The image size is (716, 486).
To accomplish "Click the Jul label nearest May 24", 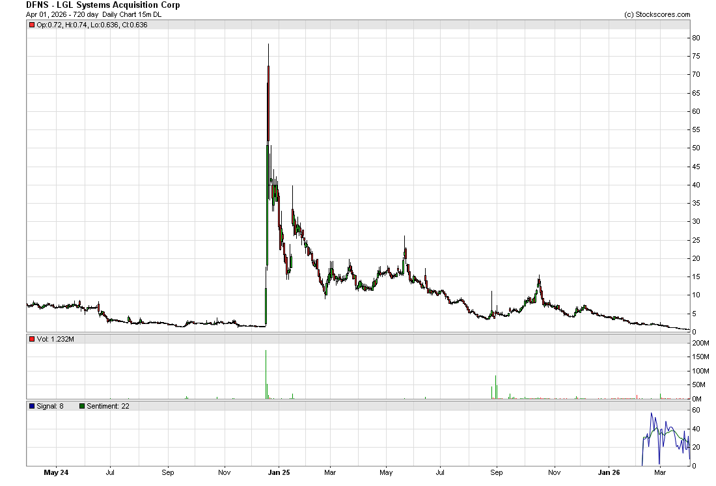I will (110, 472).
